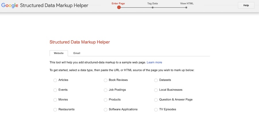Click the Help button
This screenshot has height=116, width=259.
(x=246, y=5)
